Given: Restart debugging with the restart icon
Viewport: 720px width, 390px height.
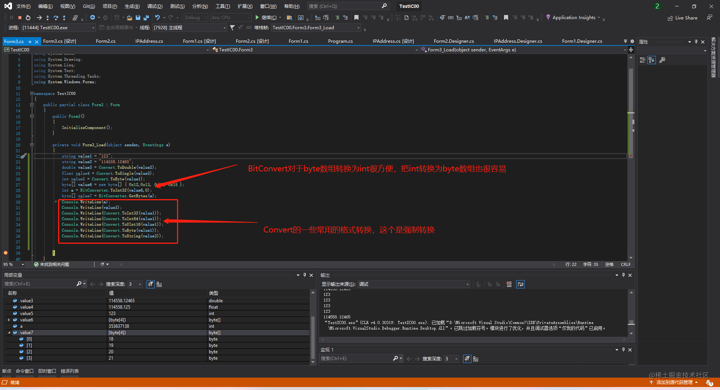Looking at the screenshot, I should [27, 17].
